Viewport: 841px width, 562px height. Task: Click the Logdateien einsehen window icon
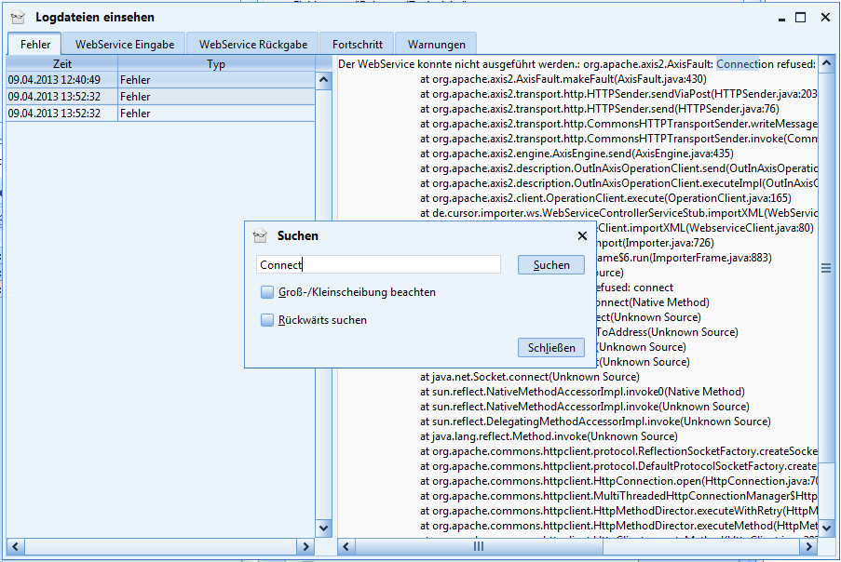[x=18, y=17]
